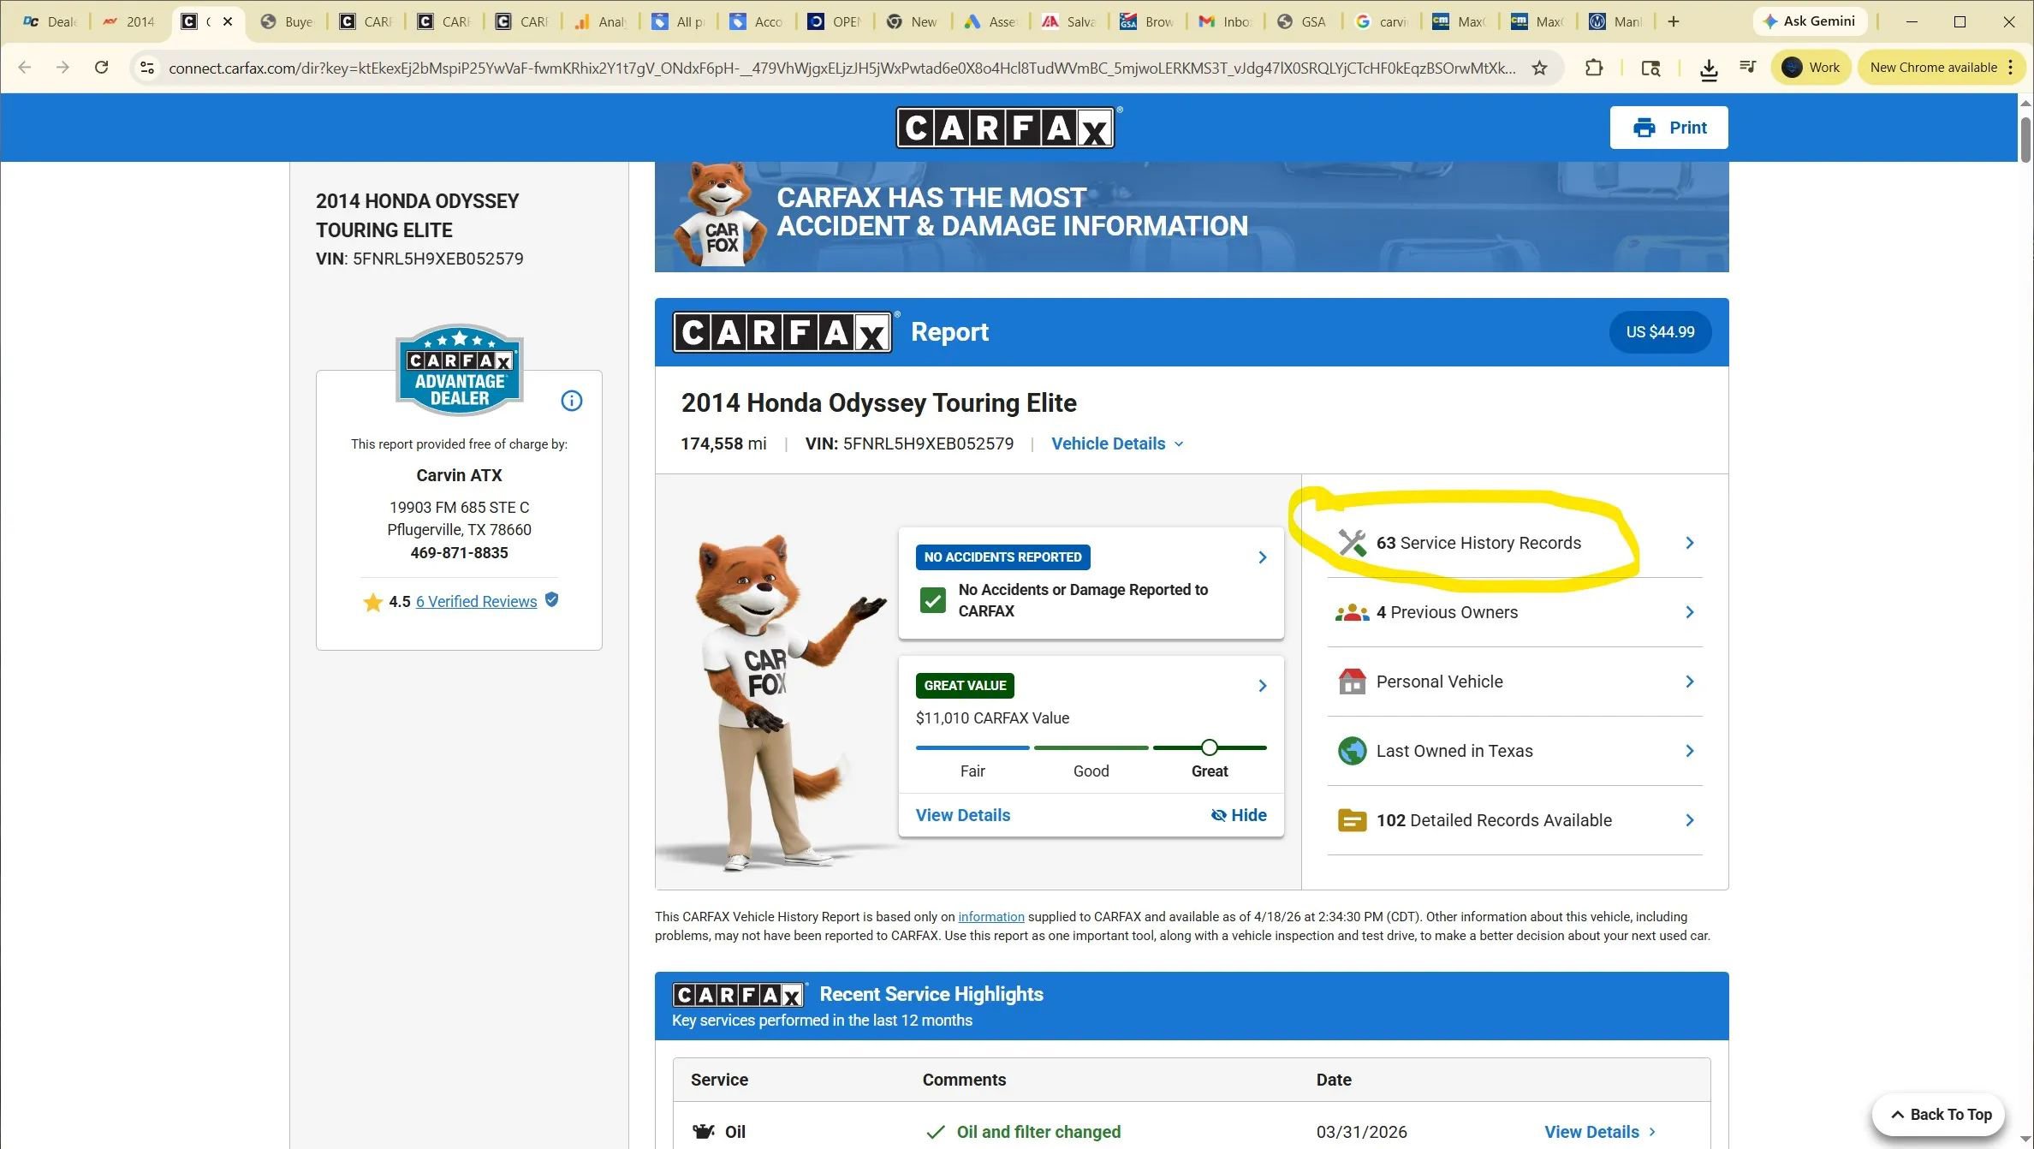Switch to the Inbo Gmail tab
Viewport: 2034px width, 1149px height.
tap(1225, 21)
